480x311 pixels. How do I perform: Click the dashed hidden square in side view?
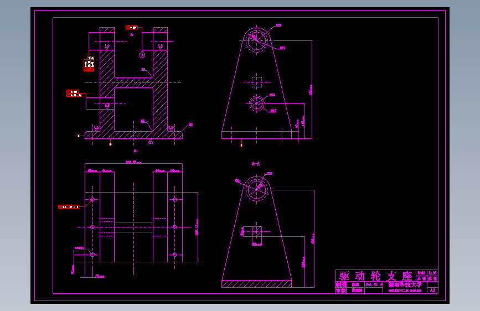pos(256,82)
